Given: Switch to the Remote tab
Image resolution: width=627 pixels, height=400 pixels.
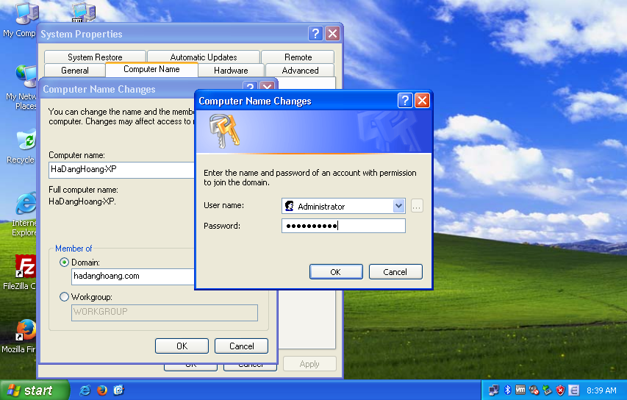Looking at the screenshot, I should [298, 57].
